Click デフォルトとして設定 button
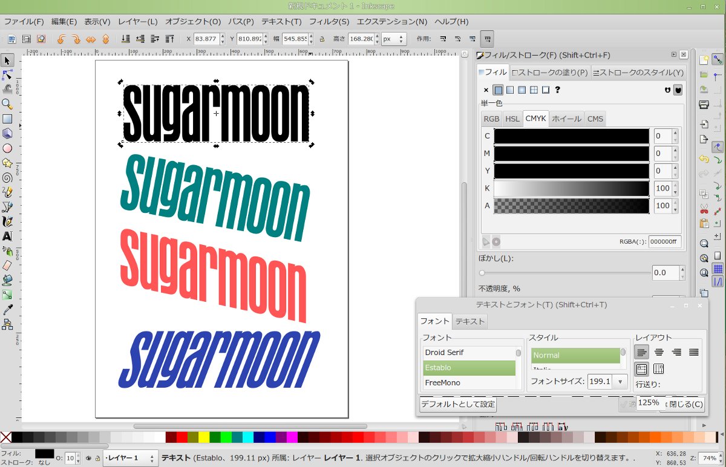 pyautogui.click(x=458, y=404)
